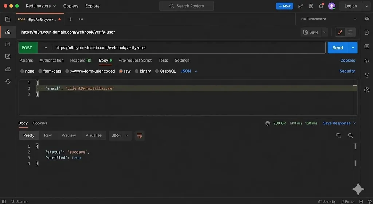
Task: Click the Search Postom search box
Action: [186, 6]
